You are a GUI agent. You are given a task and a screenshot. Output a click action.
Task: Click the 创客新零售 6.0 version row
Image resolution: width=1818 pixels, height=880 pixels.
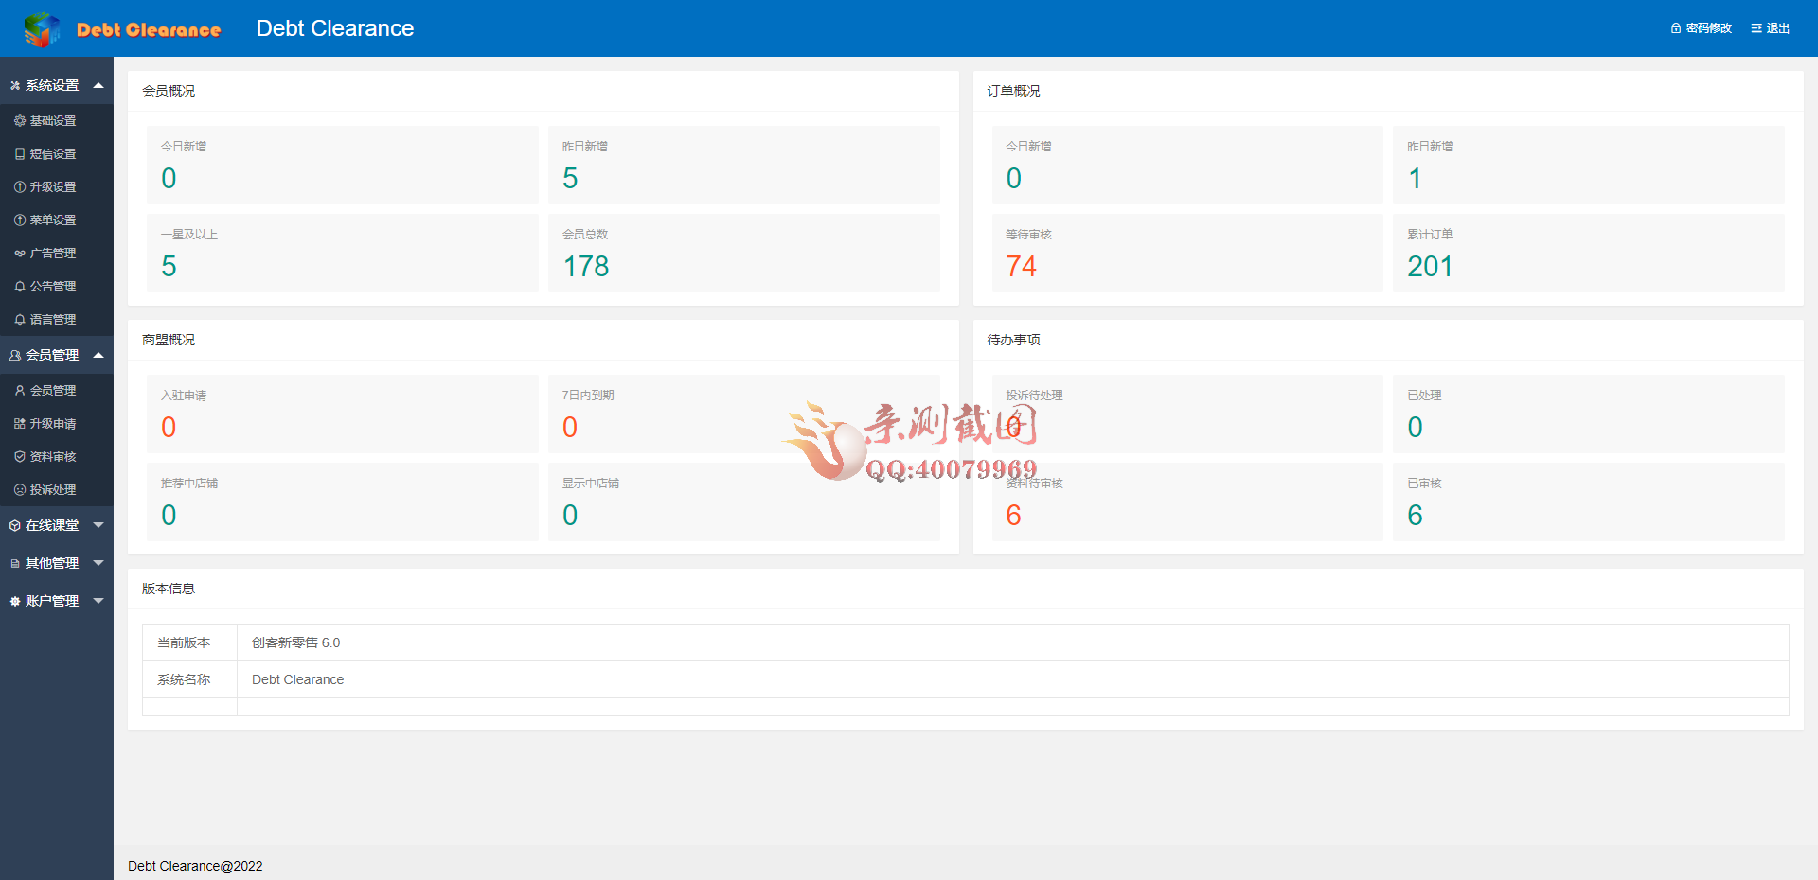click(x=294, y=642)
